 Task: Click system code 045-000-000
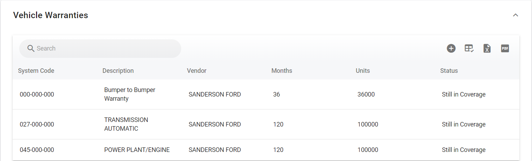point(37,150)
